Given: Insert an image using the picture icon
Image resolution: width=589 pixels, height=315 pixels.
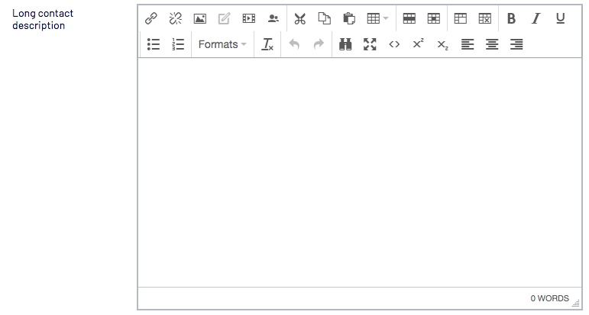Looking at the screenshot, I should [x=200, y=18].
